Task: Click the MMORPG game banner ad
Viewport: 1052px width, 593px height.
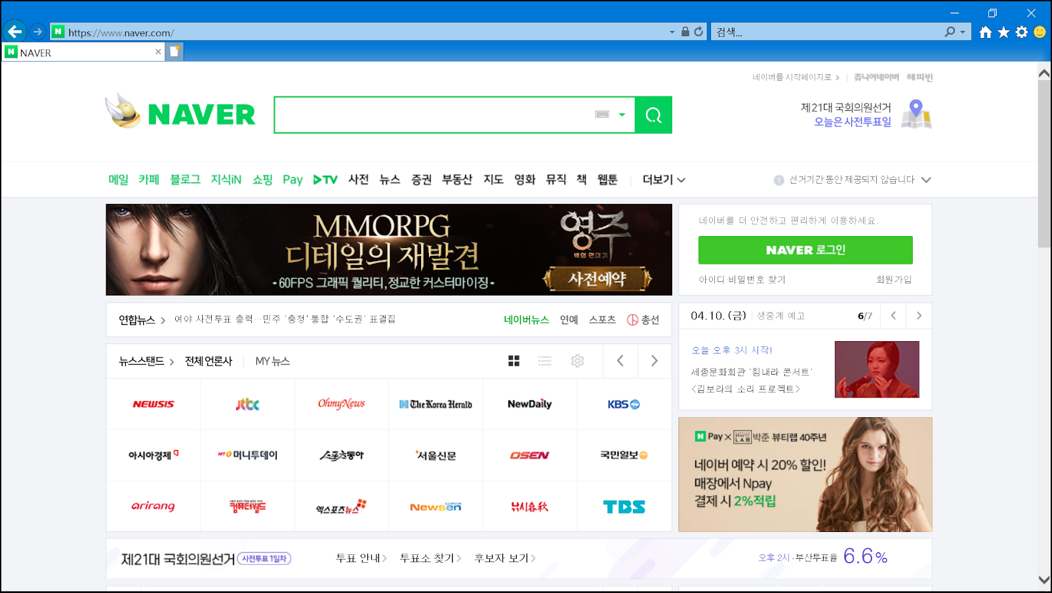Action: click(389, 249)
